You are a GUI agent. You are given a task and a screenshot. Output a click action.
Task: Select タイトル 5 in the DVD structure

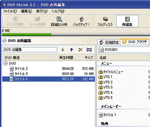[x=49, y=74]
